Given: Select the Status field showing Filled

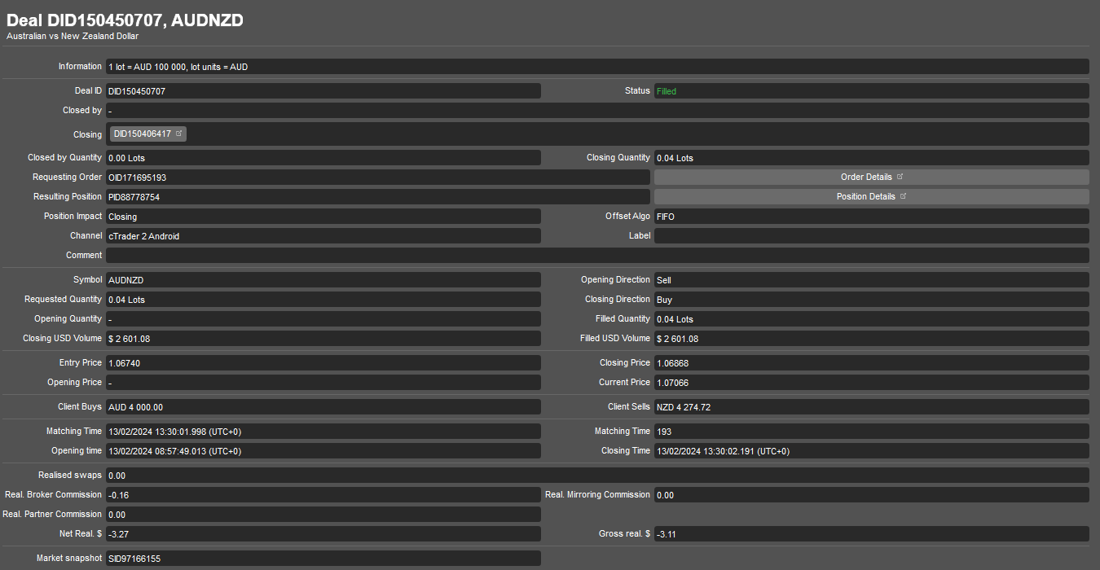Looking at the screenshot, I should [x=870, y=91].
